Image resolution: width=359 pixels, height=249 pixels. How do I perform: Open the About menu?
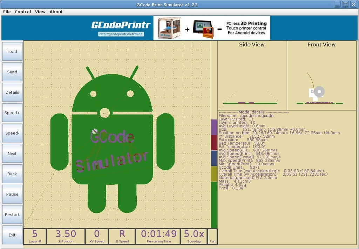[56, 12]
